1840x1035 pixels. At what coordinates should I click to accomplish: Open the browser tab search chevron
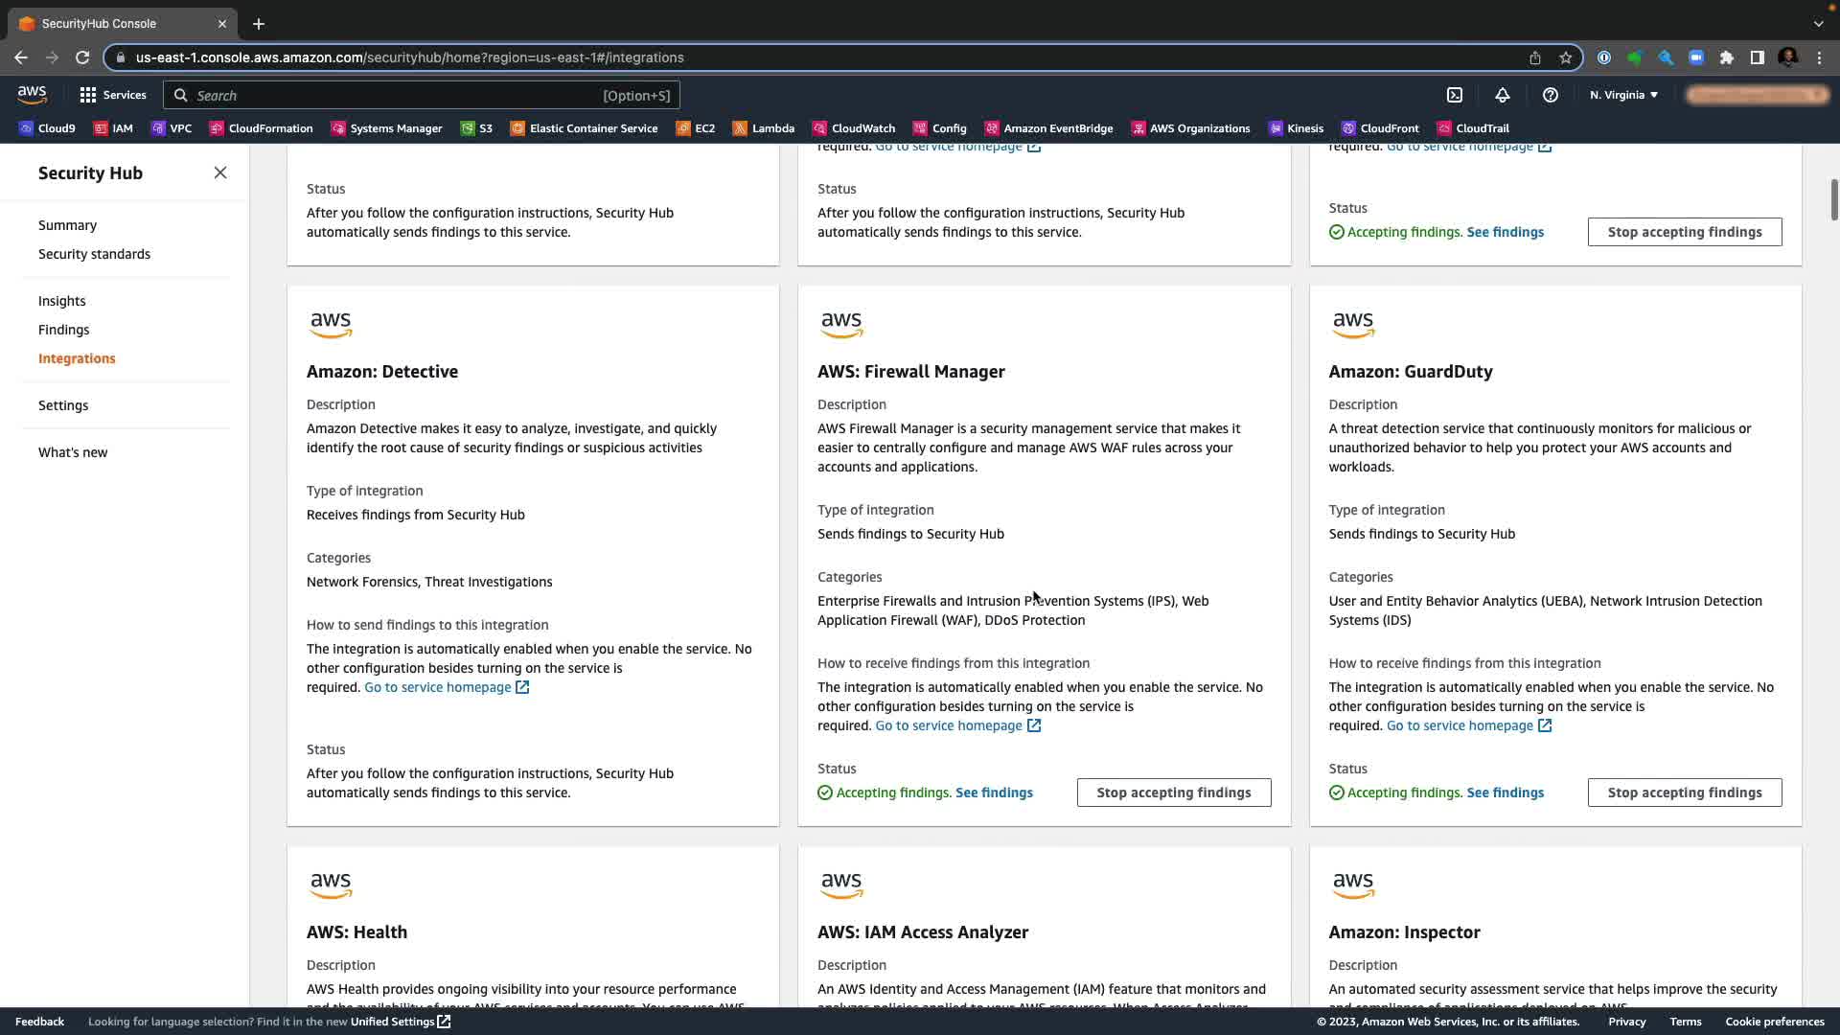click(x=1818, y=23)
